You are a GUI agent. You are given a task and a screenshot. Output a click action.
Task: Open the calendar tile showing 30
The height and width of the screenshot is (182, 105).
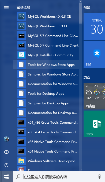click(94, 26)
